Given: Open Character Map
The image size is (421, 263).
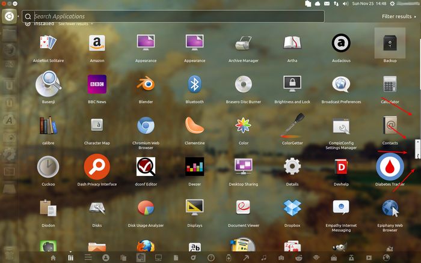Looking at the screenshot, I should point(97,125).
